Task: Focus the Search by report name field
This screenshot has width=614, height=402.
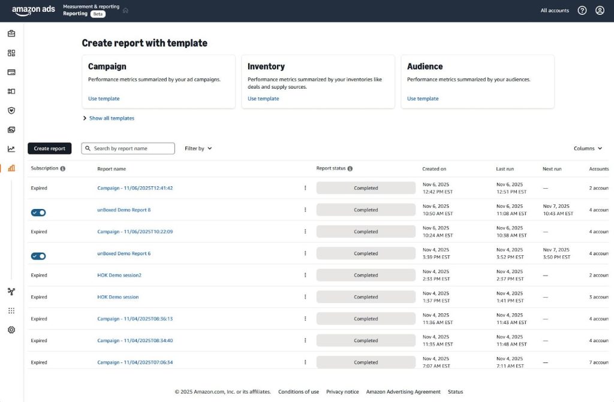Action: 128,149
